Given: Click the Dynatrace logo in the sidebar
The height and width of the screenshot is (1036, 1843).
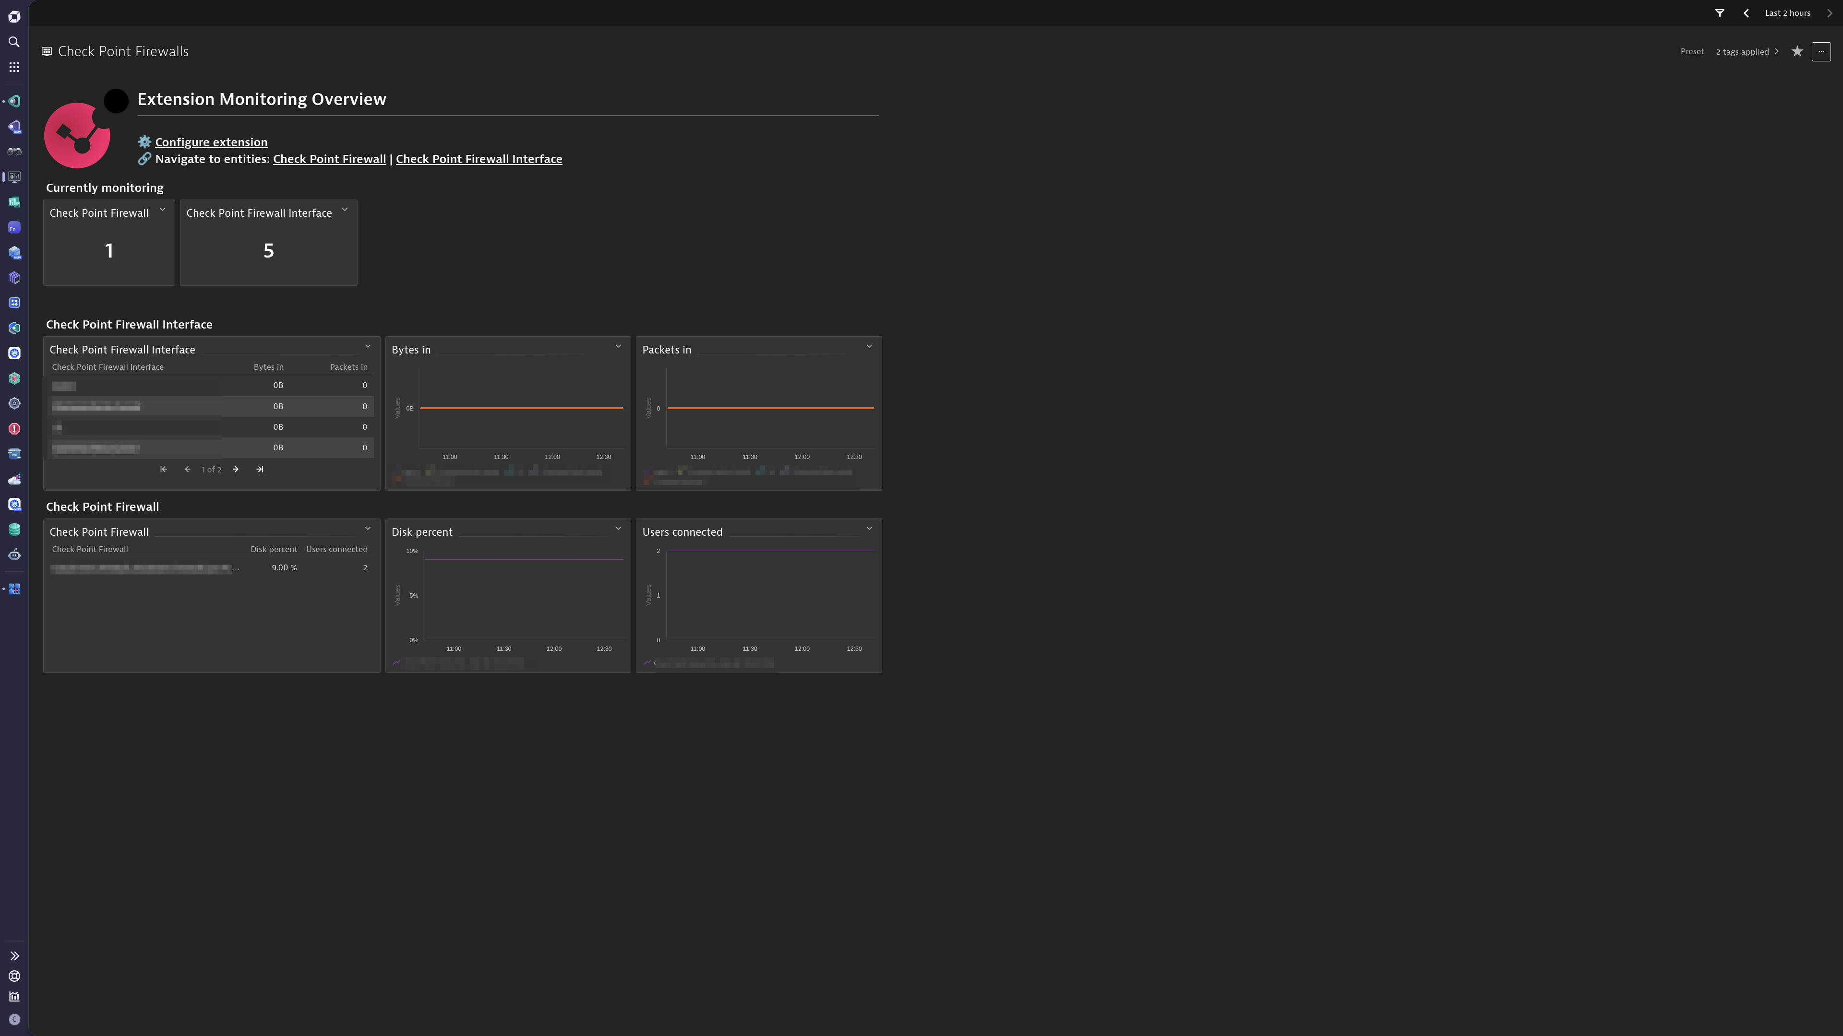Looking at the screenshot, I should point(14,16).
